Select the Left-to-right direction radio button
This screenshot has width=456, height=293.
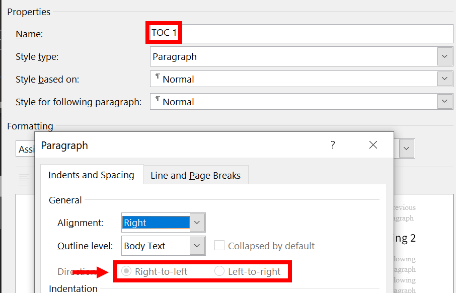pos(219,271)
